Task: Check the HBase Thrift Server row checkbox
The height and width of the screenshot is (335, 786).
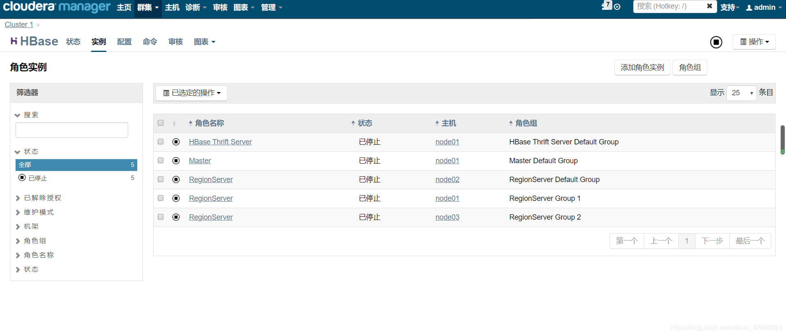Action: tap(161, 142)
